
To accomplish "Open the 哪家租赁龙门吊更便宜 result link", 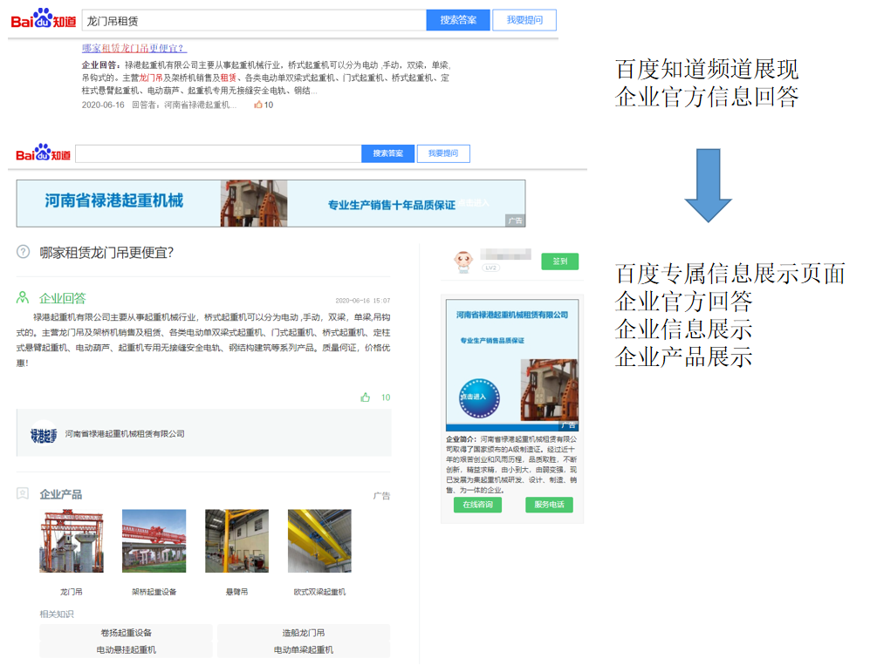I will (x=134, y=48).
